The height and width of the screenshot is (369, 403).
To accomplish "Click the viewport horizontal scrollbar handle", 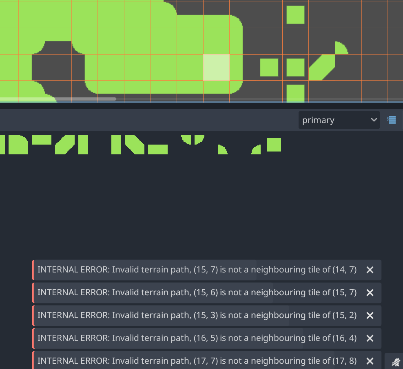I will [58, 99].
